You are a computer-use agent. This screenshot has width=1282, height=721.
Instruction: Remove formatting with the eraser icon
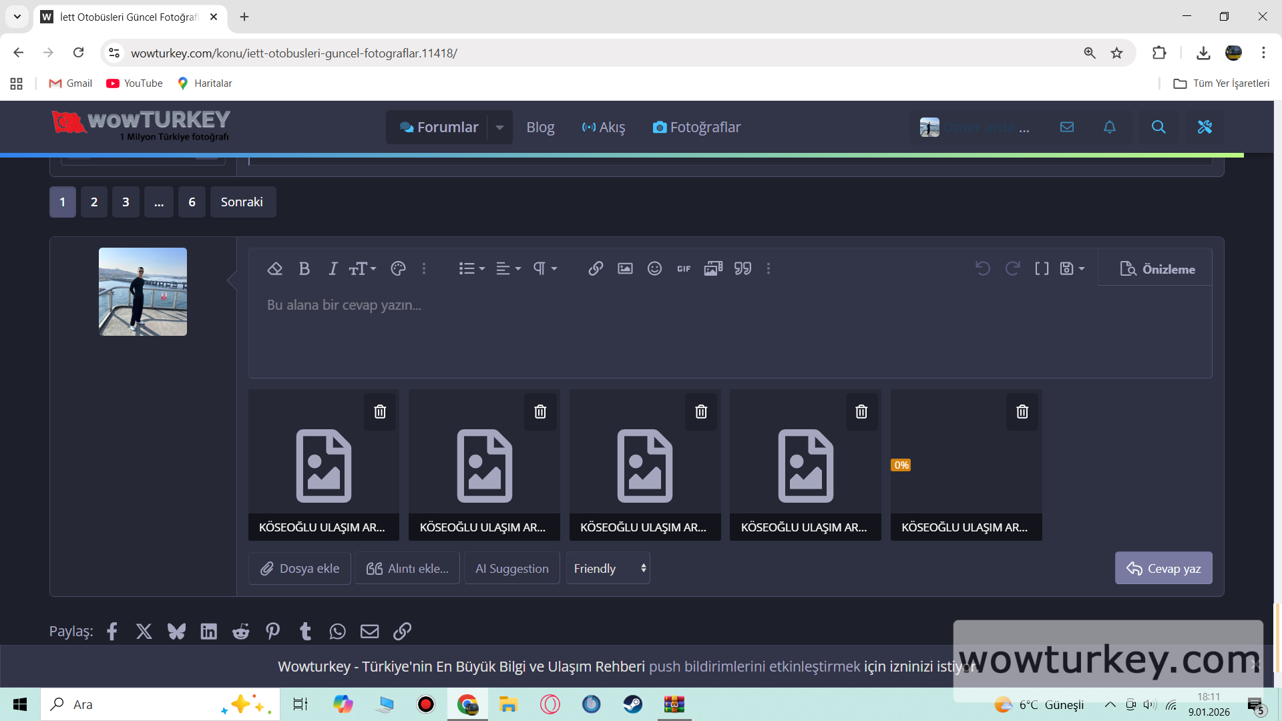coord(274,268)
